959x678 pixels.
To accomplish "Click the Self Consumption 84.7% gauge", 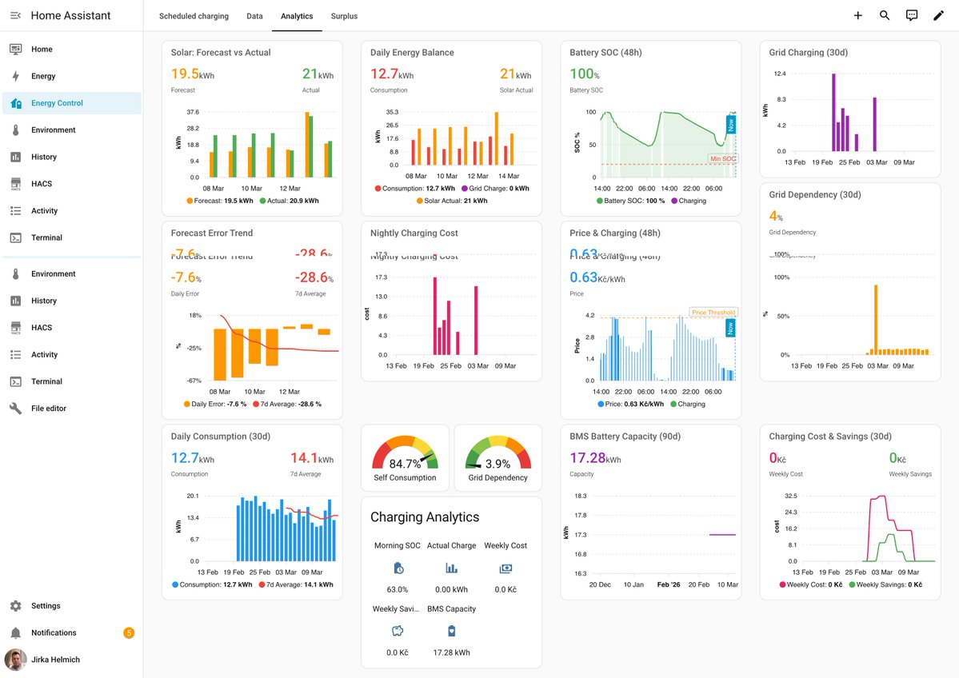I will click(405, 458).
